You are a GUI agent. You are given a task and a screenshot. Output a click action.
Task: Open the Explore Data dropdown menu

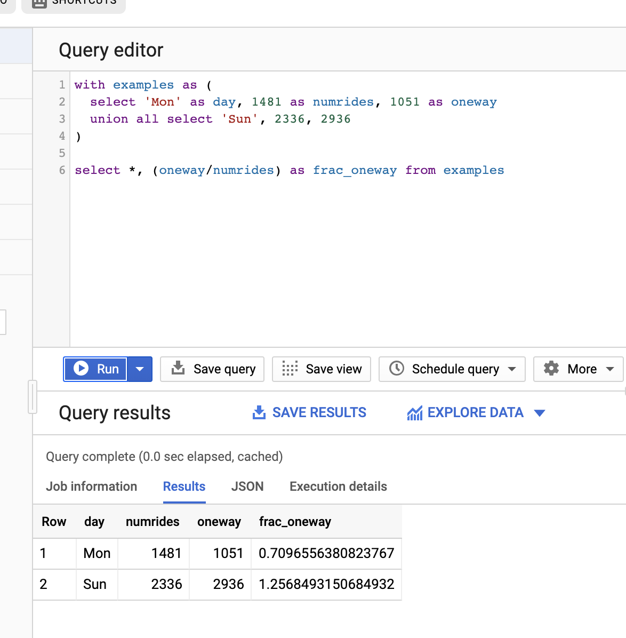[540, 412]
